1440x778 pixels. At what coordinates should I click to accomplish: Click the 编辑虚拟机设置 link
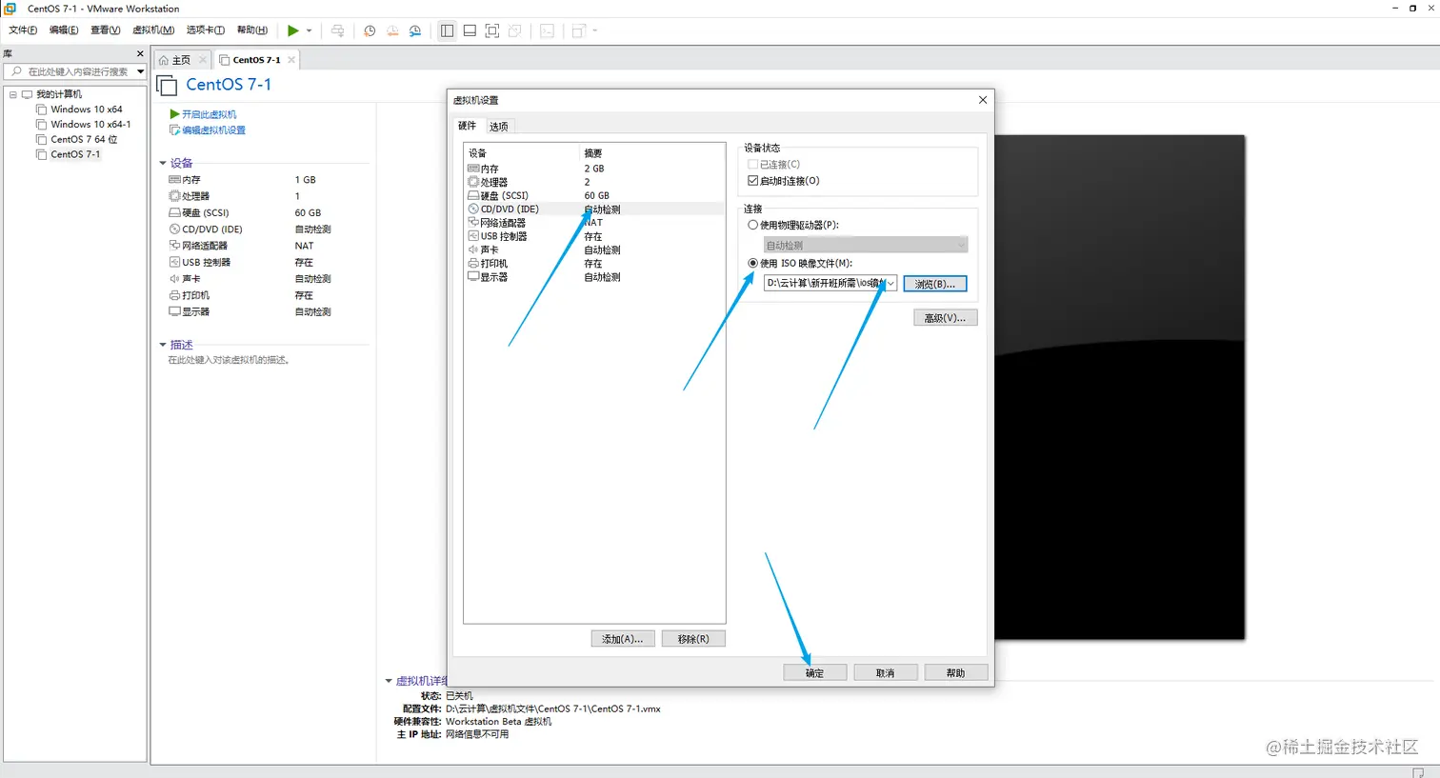(213, 130)
